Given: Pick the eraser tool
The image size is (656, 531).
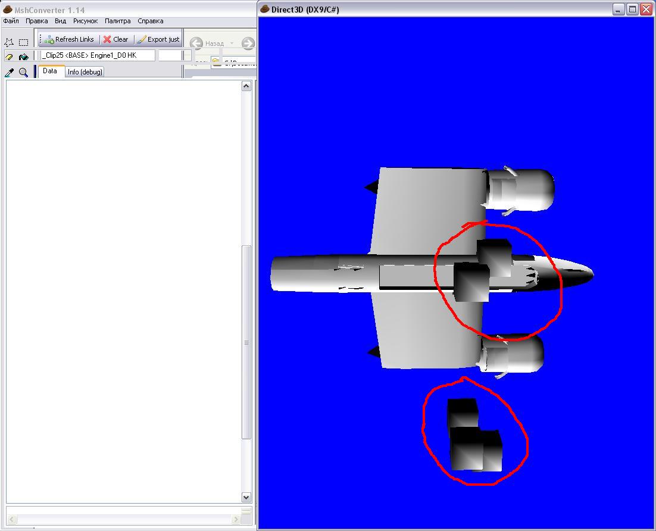Looking at the screenshot, I should [9, 57].
